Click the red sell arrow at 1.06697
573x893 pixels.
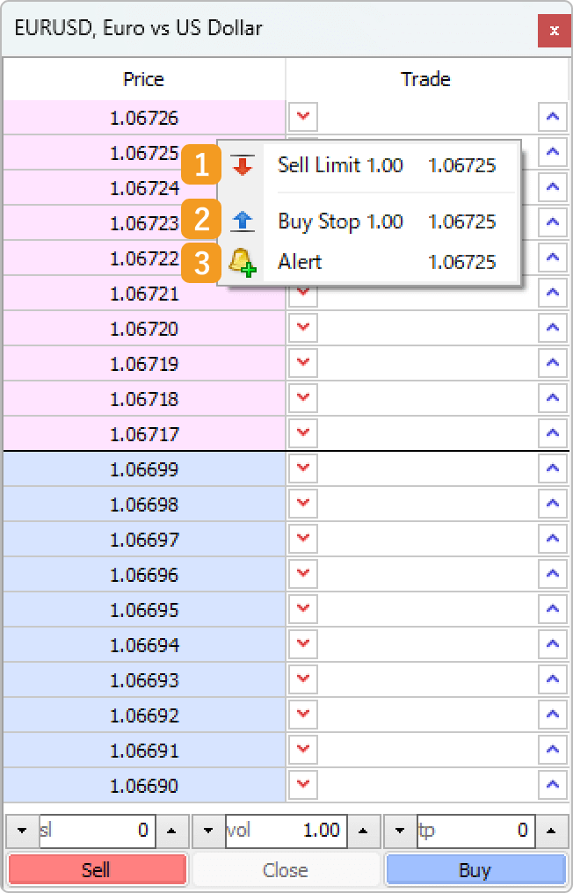pos(303,539)
